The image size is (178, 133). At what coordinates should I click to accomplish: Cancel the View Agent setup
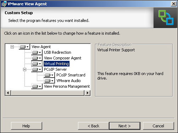[x=158, y=126]
